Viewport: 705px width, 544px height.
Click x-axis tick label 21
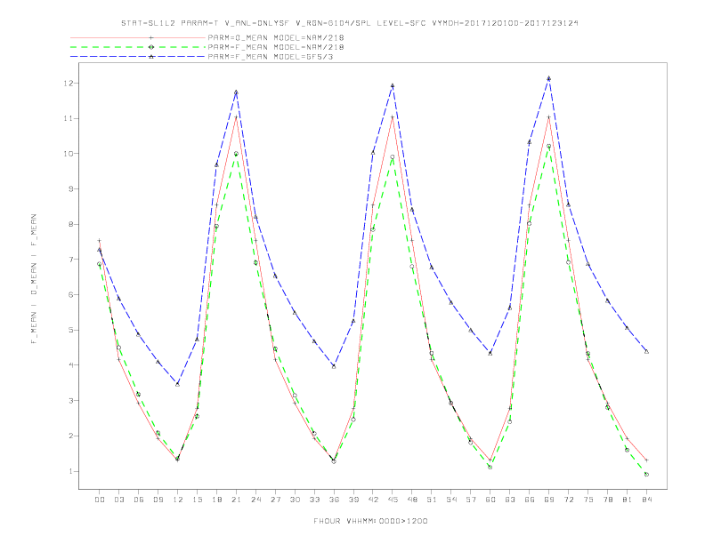(x=236, y=500)
